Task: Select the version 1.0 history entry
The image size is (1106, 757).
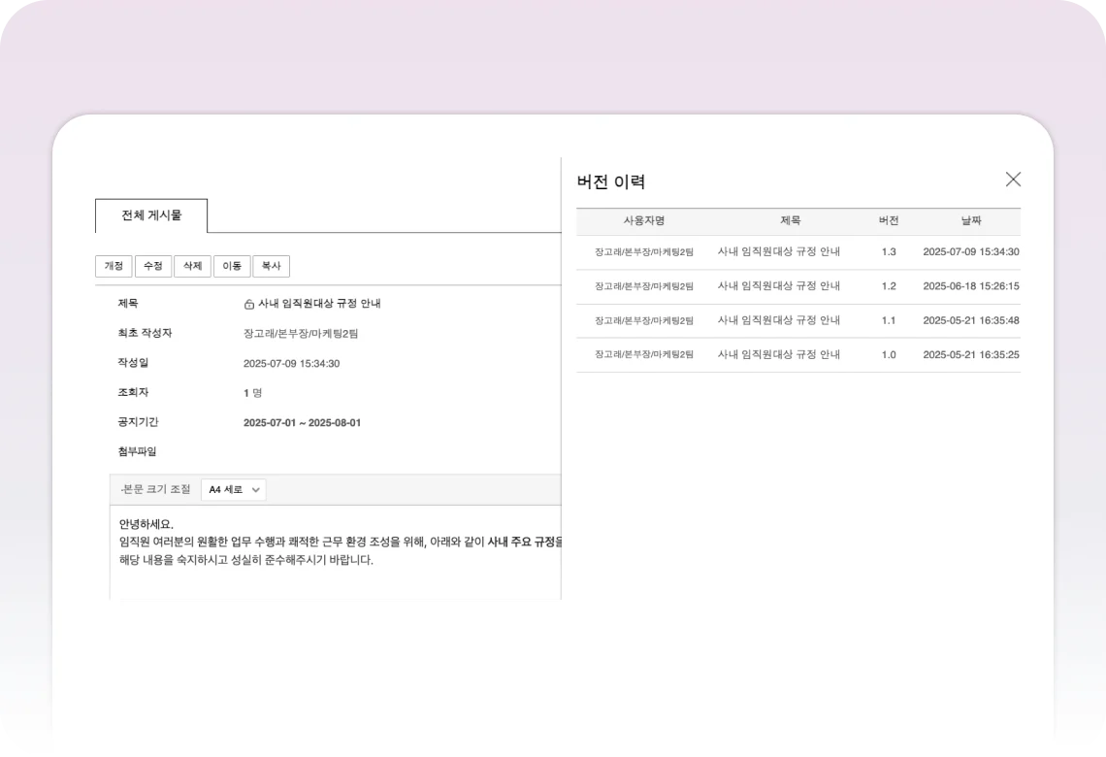Action: point(797,355)
